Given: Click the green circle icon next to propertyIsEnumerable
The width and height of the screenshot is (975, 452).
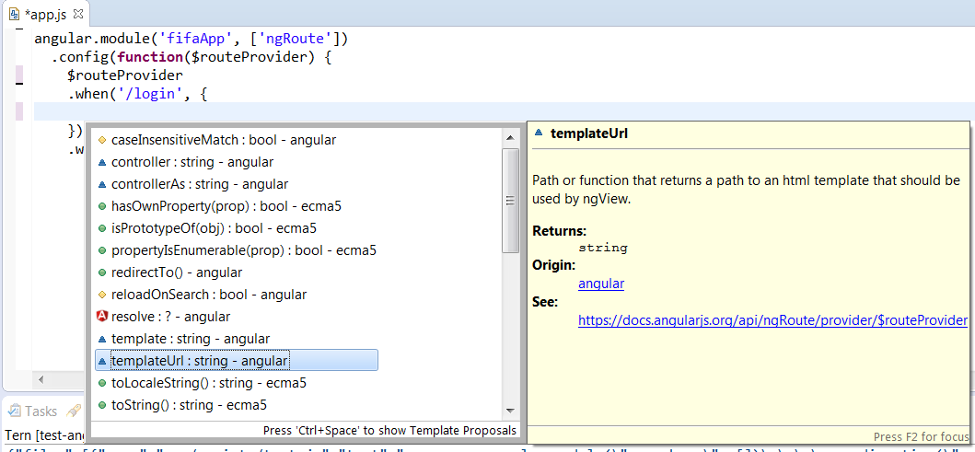Looking at the screenshot, I should pos(102,251).
